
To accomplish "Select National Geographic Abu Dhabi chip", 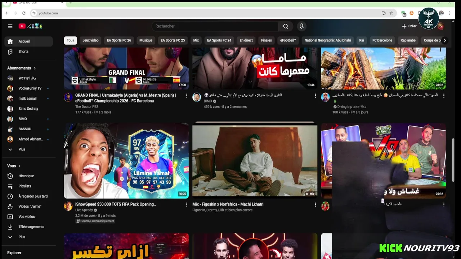I will (328, 40).
